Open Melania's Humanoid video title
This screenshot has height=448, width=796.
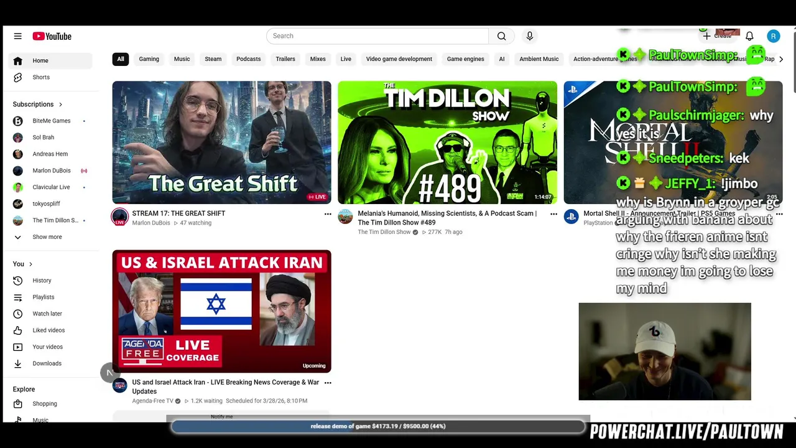pyautogui.click(x=447, y=218)
